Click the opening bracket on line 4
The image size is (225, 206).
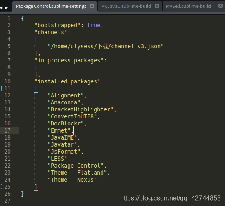pos(36,39)
